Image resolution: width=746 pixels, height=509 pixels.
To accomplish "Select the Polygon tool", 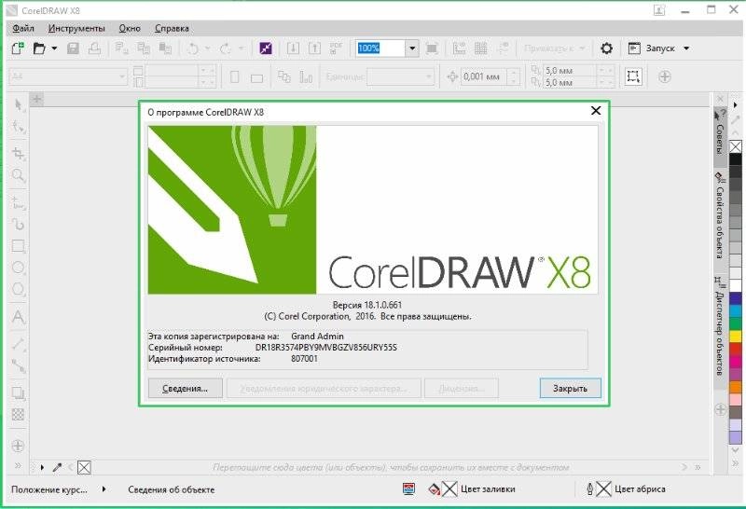I will pyautogui.click(x=18, y=289).
